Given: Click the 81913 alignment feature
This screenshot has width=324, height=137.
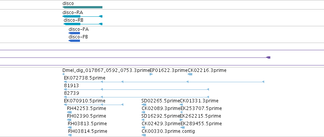Looking at the screenshot, I should [137, 89].
